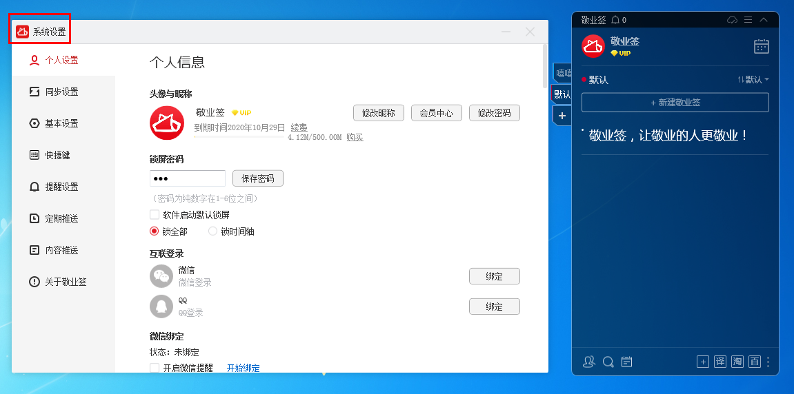Click the 修改密码 button
This screenshot has width=794, height=394.
[x=494, y=113]
